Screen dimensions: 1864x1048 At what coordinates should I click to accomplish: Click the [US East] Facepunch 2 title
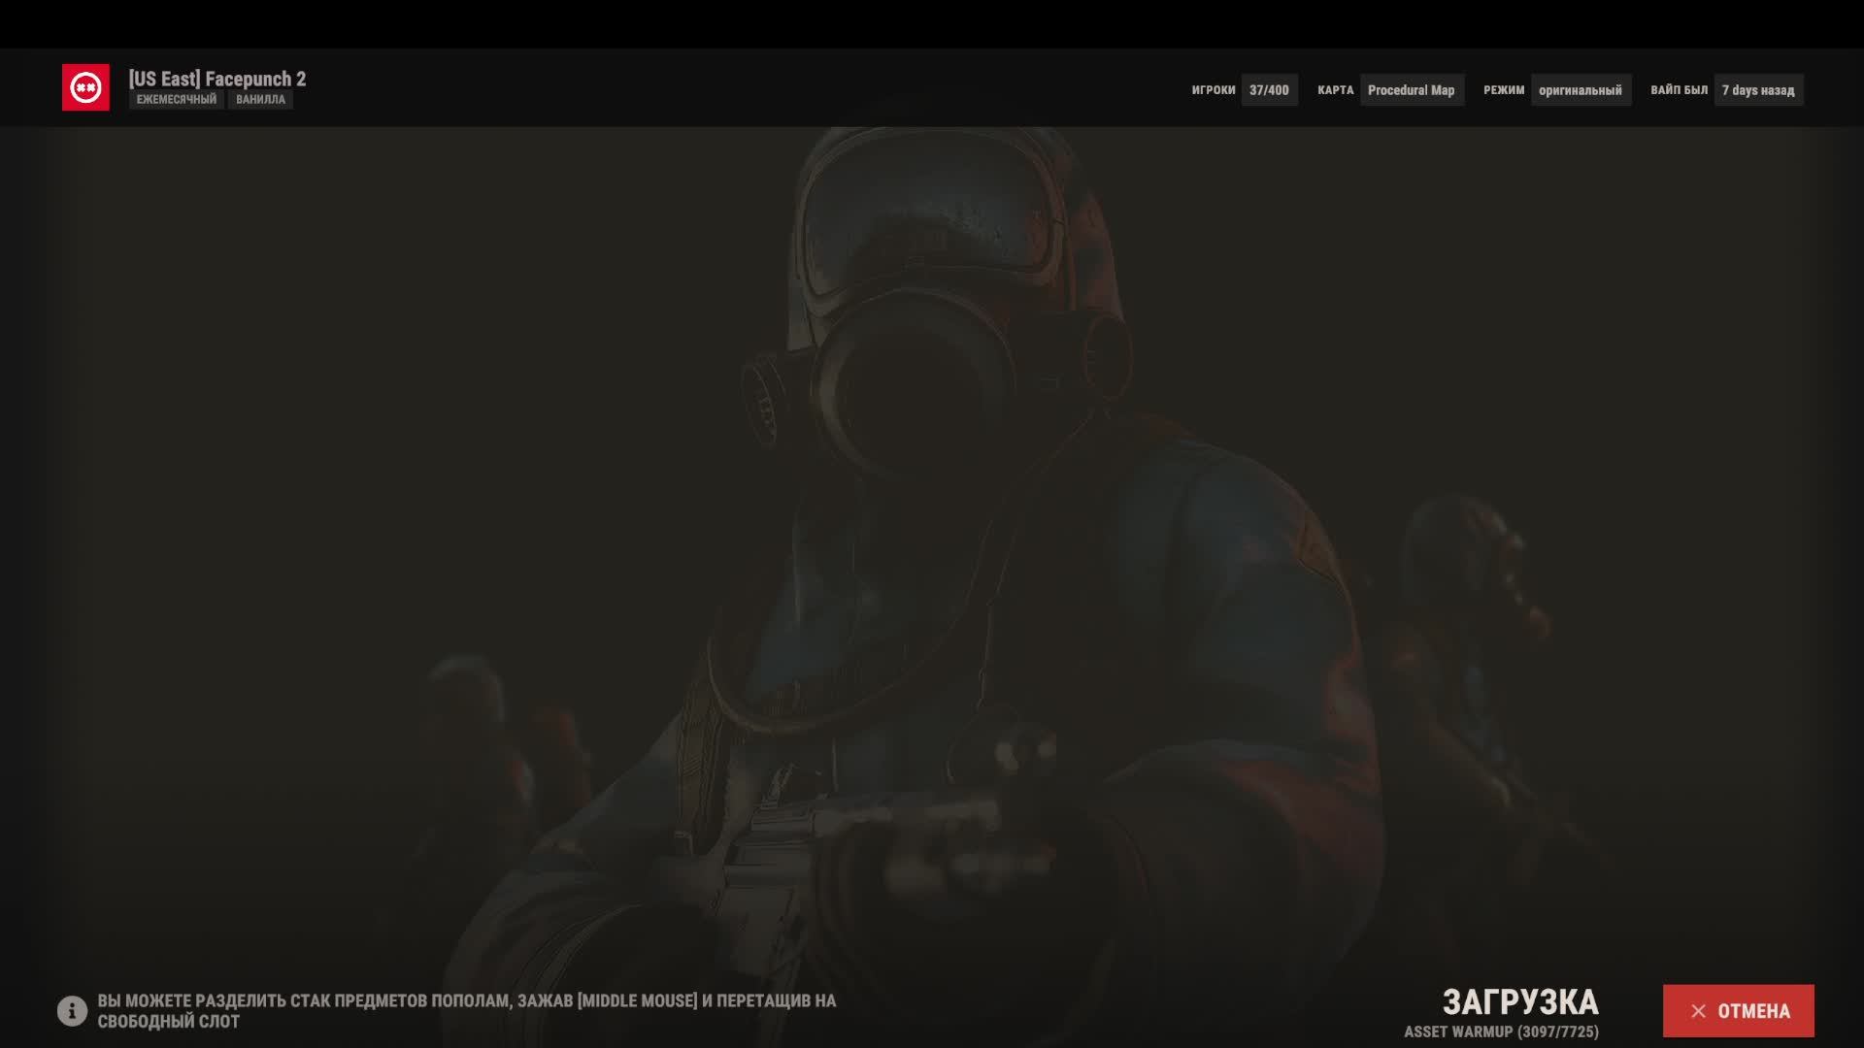217,79
